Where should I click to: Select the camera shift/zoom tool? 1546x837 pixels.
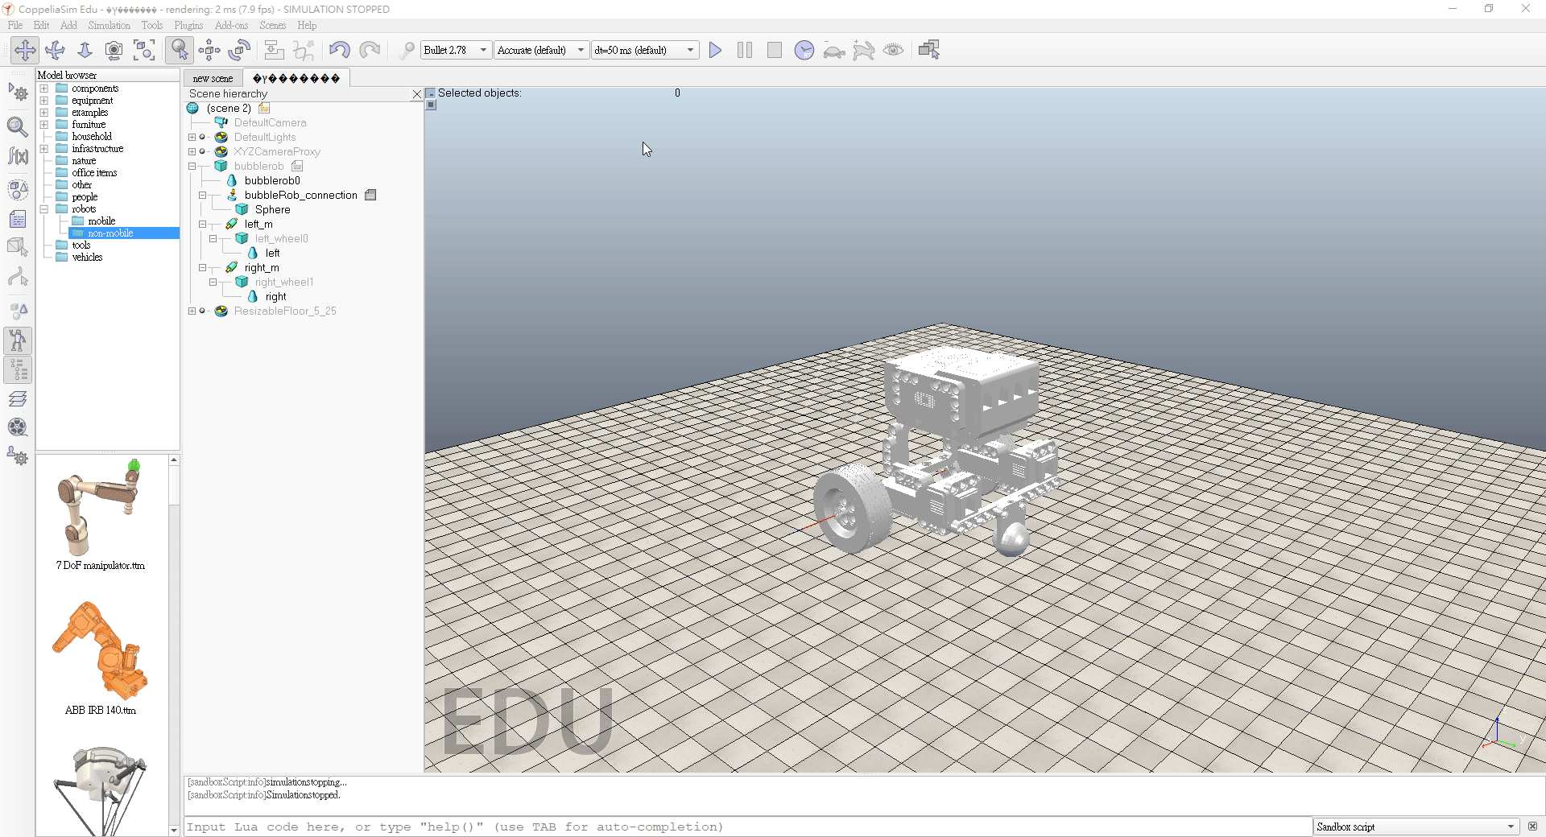point(85,50)
